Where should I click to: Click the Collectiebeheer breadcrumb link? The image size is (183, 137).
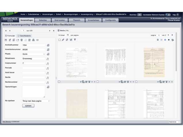pos(33,14)
